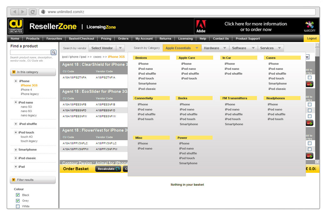
Task: Click the arrow icon beside iPod nano in sidebar
Action: 16,102
